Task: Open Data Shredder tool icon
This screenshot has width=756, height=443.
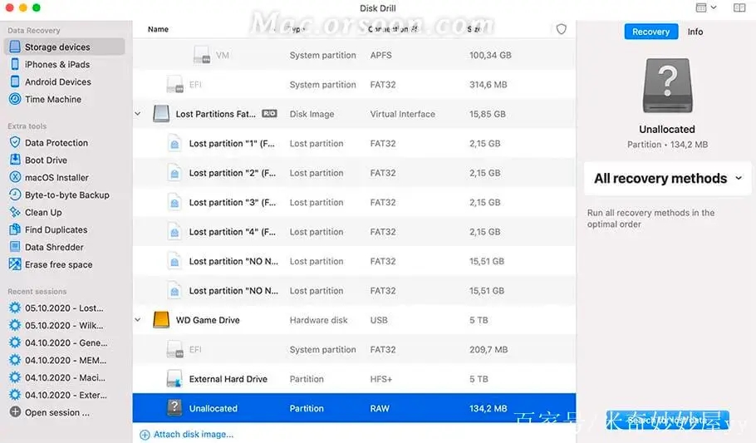Action: tap(15, 247)
